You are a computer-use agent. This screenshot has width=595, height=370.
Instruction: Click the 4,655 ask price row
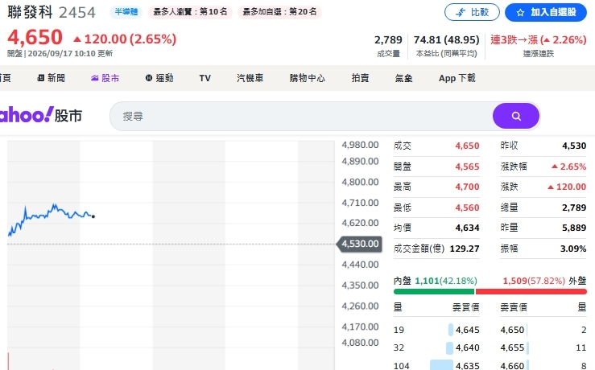click(x=543, y=347)
